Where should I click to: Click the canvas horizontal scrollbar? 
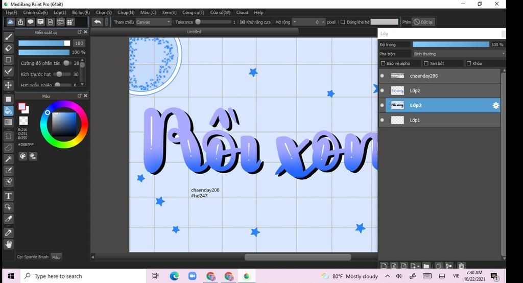pos(298,257)
